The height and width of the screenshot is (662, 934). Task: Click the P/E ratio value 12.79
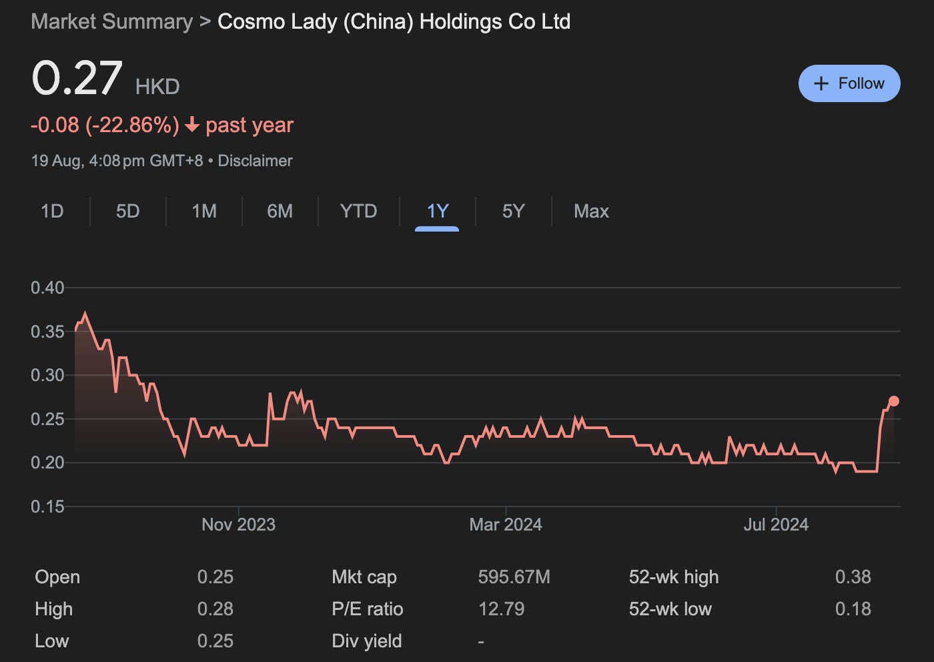(501, 609)
